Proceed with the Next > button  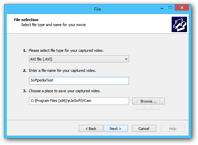[116, 129]
